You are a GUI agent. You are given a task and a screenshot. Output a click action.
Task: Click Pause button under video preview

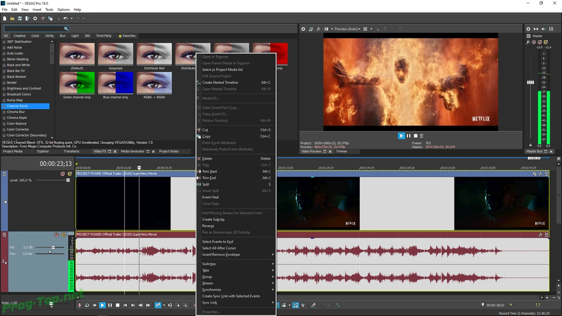(x=408, y=136)
